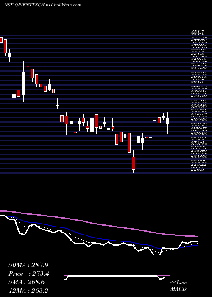Screen dimensions: 212x297
Task: Select the last white candle on the right
Action: pos(168,121)
